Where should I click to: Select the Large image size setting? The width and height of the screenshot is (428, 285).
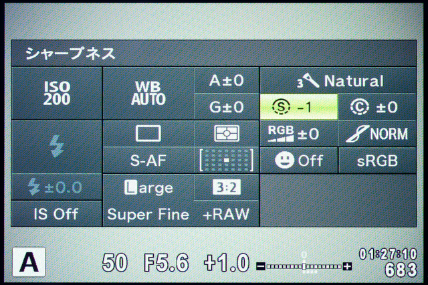[148, 187]
